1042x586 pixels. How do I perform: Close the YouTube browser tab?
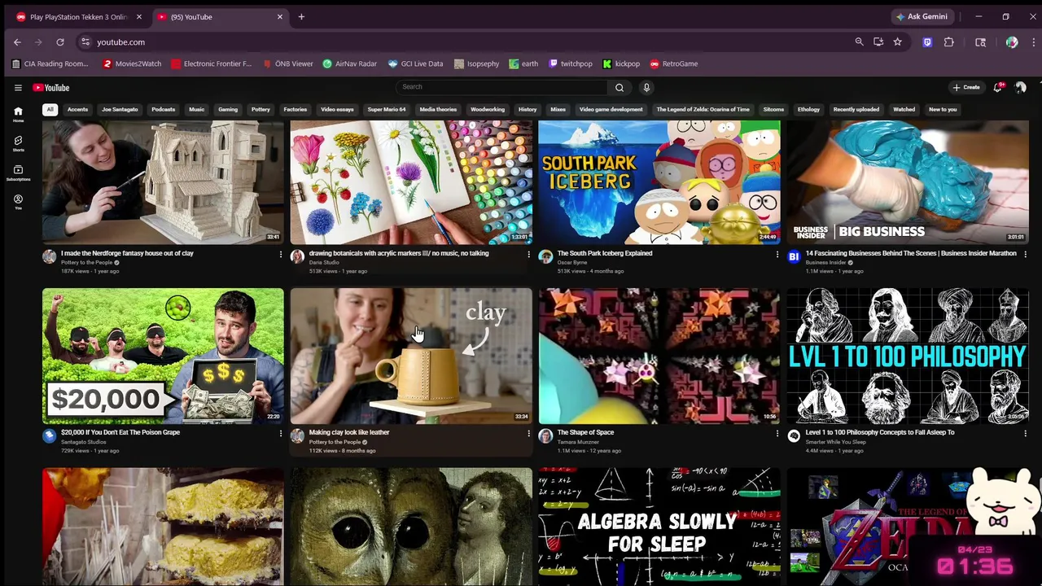[x=280, y=16]
